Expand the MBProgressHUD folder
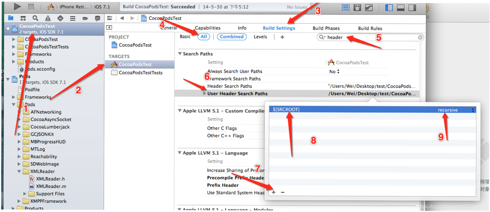This screenshot has width=490, height=212. point(19,142)
